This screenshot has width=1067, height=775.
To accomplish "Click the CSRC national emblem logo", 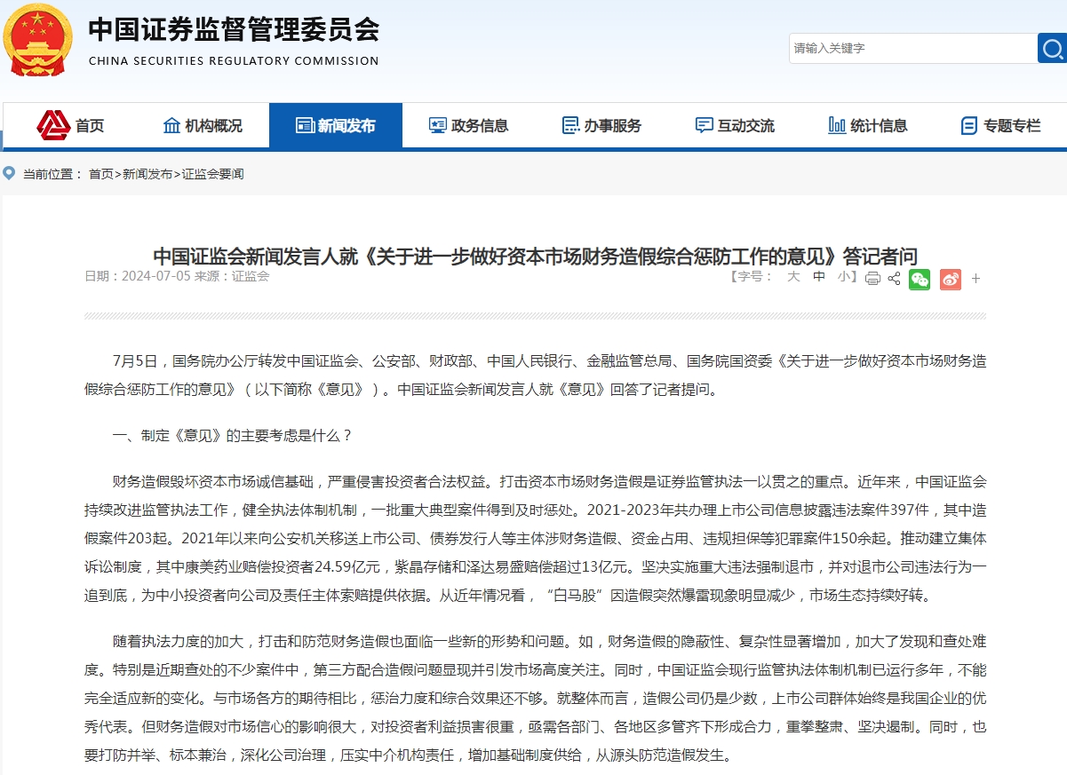I will tap(38, 40).
